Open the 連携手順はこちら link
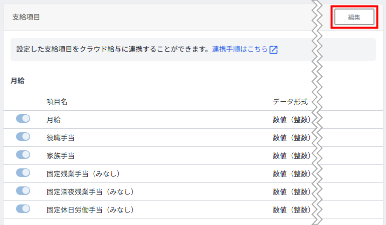This screenshot has width=386, height=225. point(240,50)
